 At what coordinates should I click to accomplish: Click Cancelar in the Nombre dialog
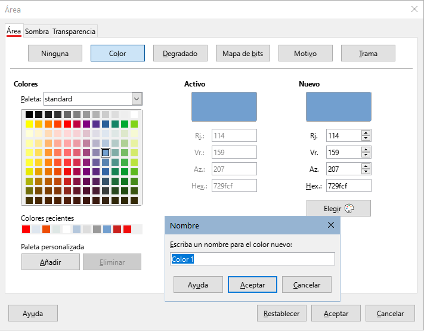307,284
